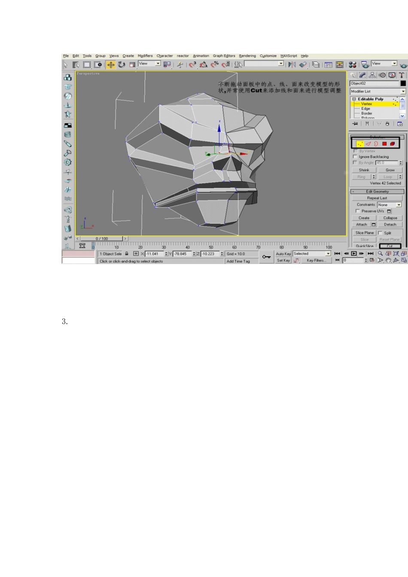Screen dimensions: 408x577
Task: Toggle the Auto Key button
Action: tap(283, 254)
